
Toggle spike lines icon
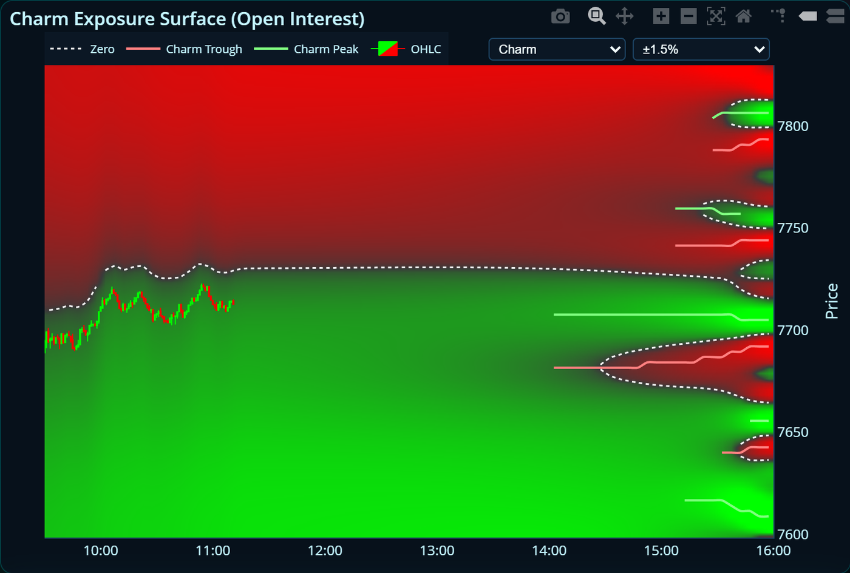tap(779, 15)
